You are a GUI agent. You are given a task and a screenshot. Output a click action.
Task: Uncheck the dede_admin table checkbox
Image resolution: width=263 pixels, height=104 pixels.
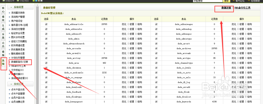click(x=46, y=39)
